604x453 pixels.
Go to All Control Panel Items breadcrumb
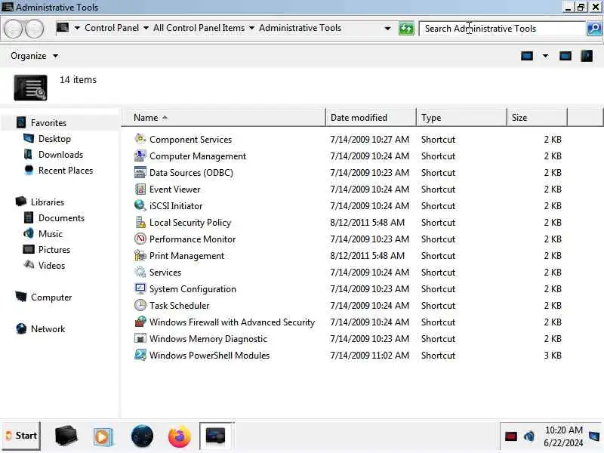(199, 28)
